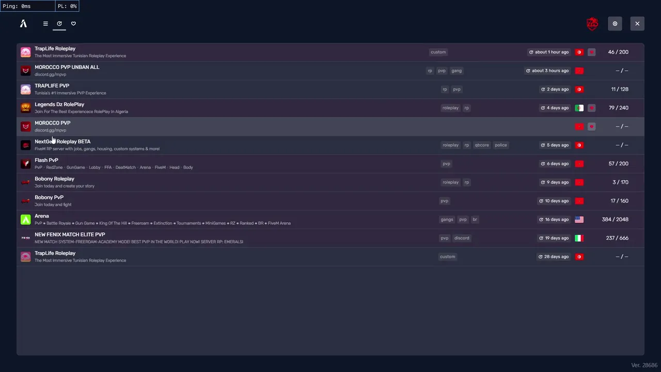The height and width of the screenshot is (372, 661).
Task: Click the '79 / 240' player count
Action: (x=619, y=108)
